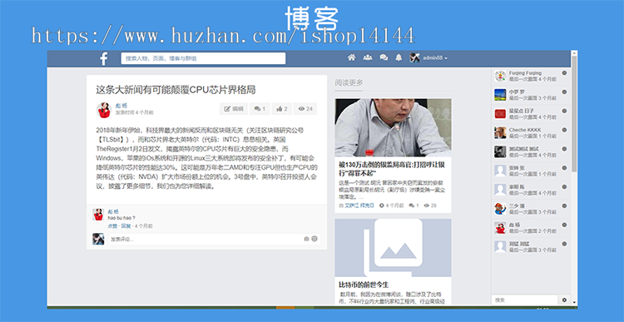This screenshot has width=624, height=322.
Task: Open chat with 三少 contact
Action: coord(531,209)
